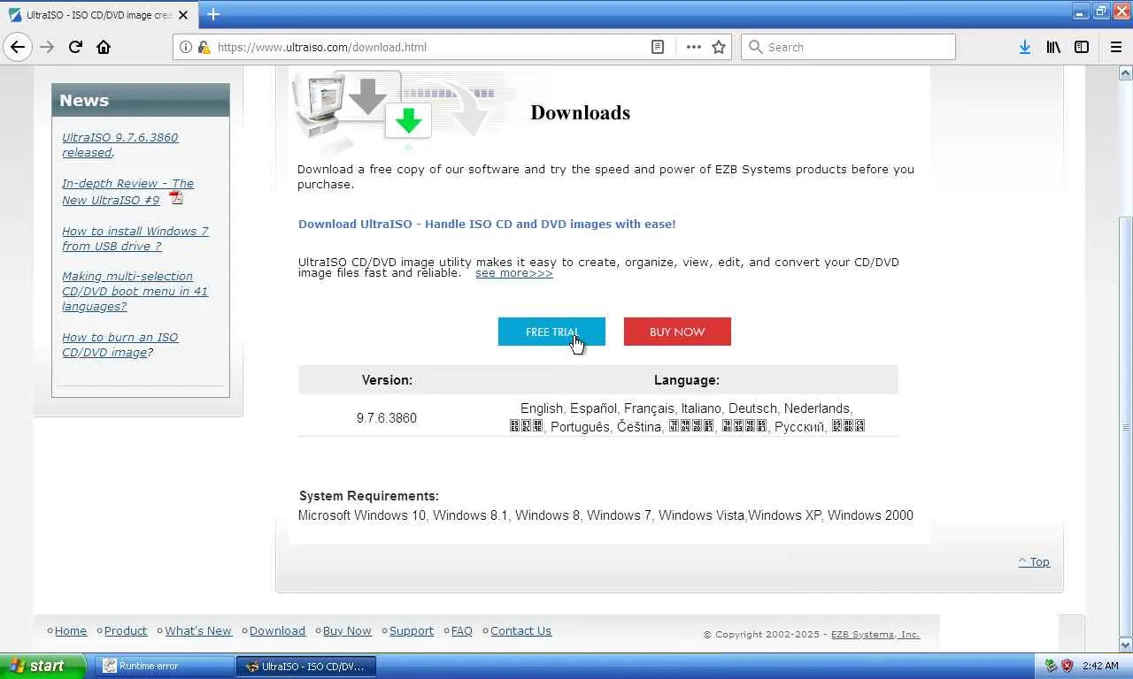The height and width of the screenshot is (679, 1133).
Task: Select the UltraISO - ISO CD/DVD tab
Action: [99, 15]
